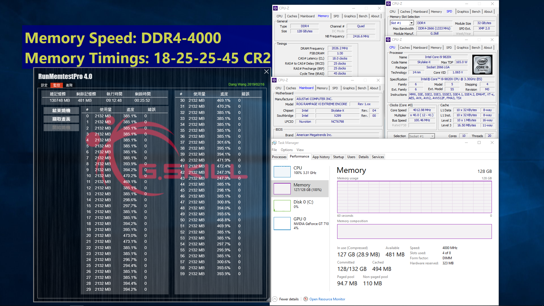Switch to the App history tab
This screenshot has height=306, width=544.
[x=321, y=157]
